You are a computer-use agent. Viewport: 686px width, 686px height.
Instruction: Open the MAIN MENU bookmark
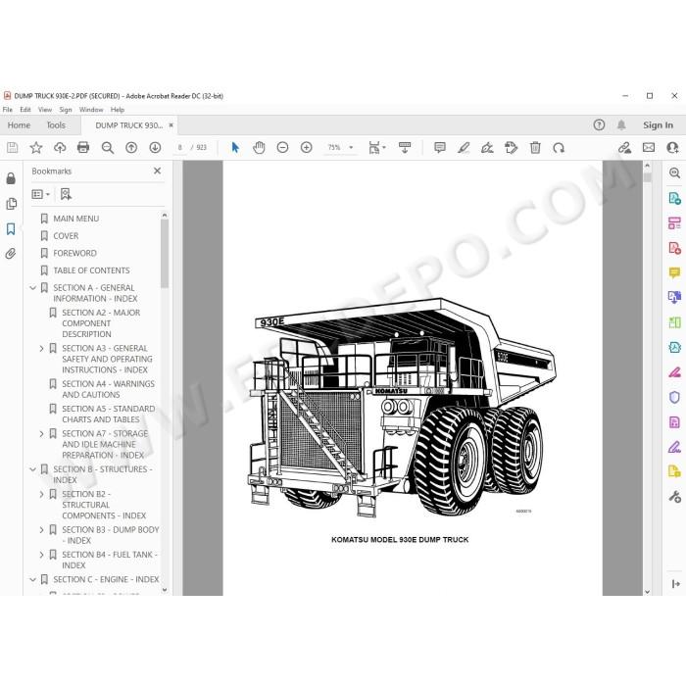[x=76, y=219]
